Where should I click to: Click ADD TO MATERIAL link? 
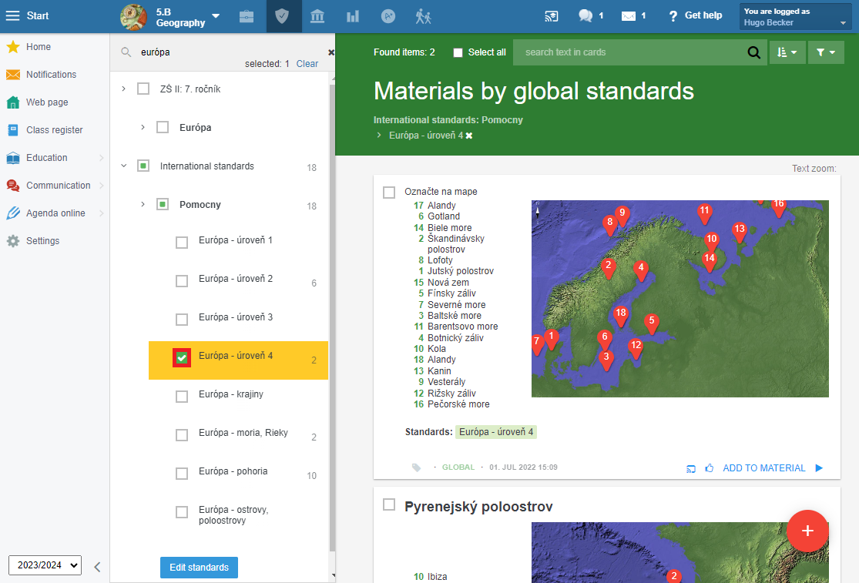(x=763, y=468)
